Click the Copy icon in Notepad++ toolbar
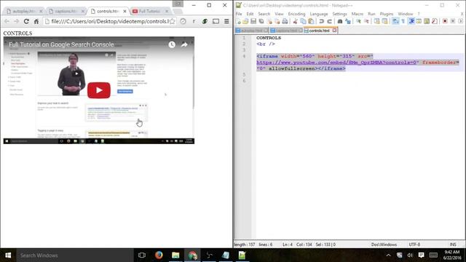466x262 pixels. [x=303, y=21]
